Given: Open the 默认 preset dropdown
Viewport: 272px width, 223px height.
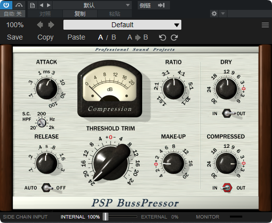Looking at the screenshot, I should (x=92, y=5).
